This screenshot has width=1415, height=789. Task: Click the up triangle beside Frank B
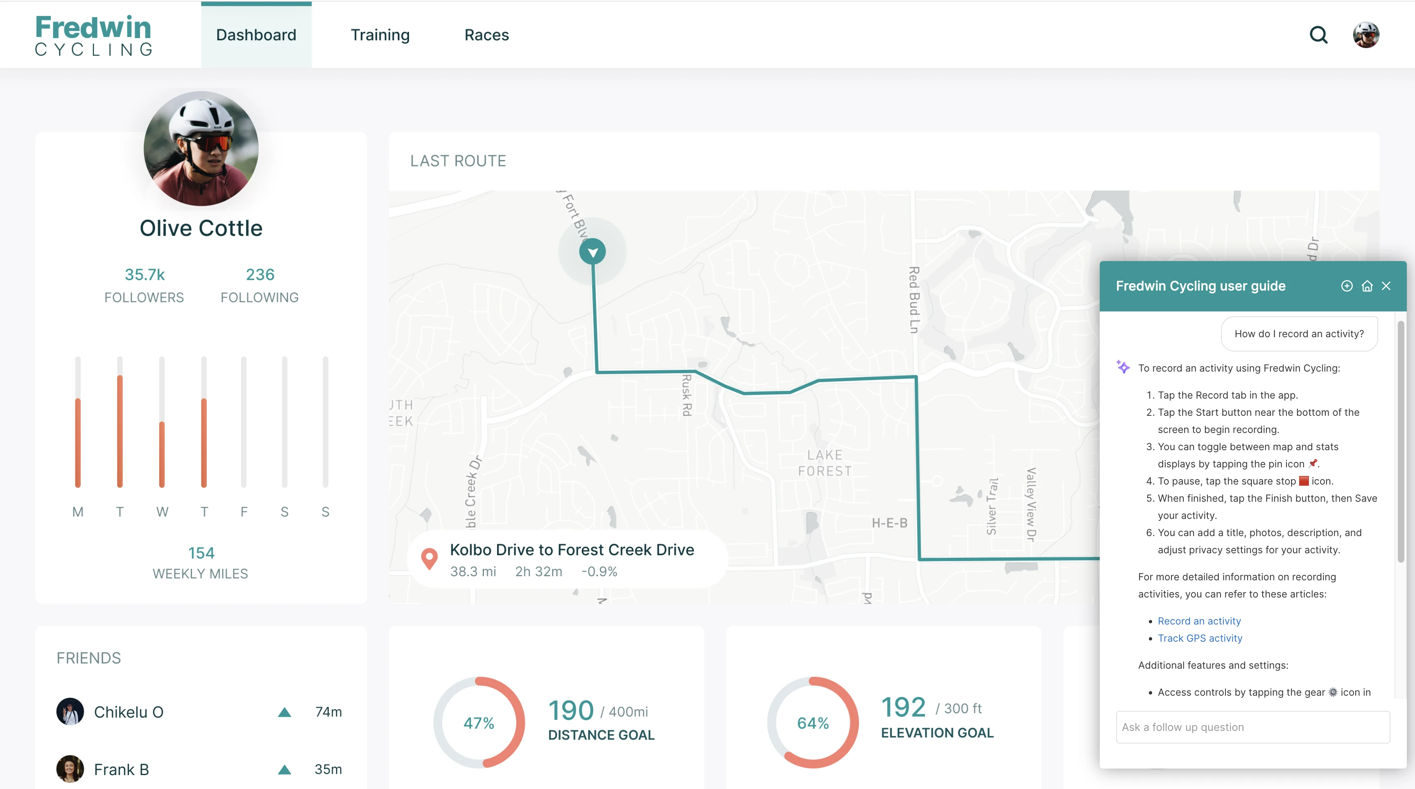[x=284, y=769]
